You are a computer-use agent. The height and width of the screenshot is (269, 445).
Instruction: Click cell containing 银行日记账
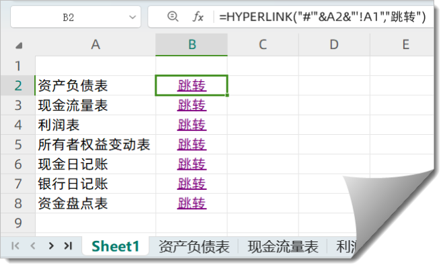[x=95, y=184]
